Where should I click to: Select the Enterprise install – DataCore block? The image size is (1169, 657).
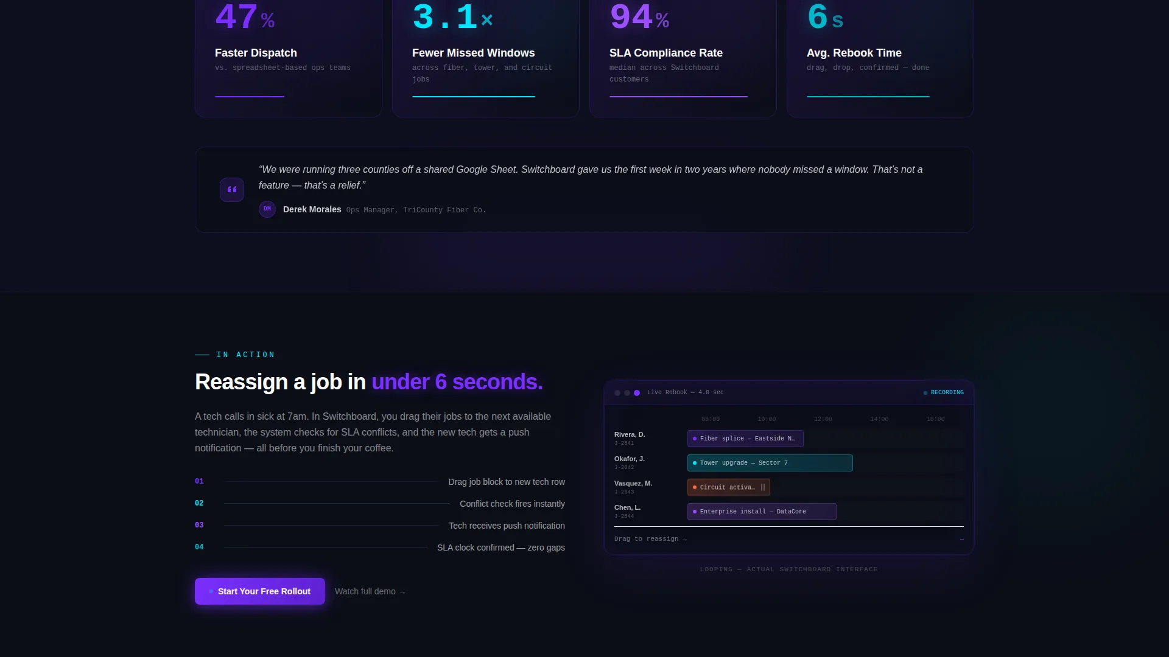[x=762, y=512]
